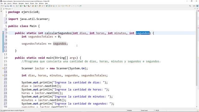The width and height of the screenshot is (199, 112).
Task: Click the cursor position 7:58 status field
Action: coord(156,110)
